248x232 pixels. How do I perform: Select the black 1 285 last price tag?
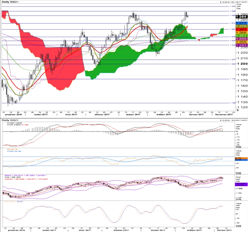242,17
